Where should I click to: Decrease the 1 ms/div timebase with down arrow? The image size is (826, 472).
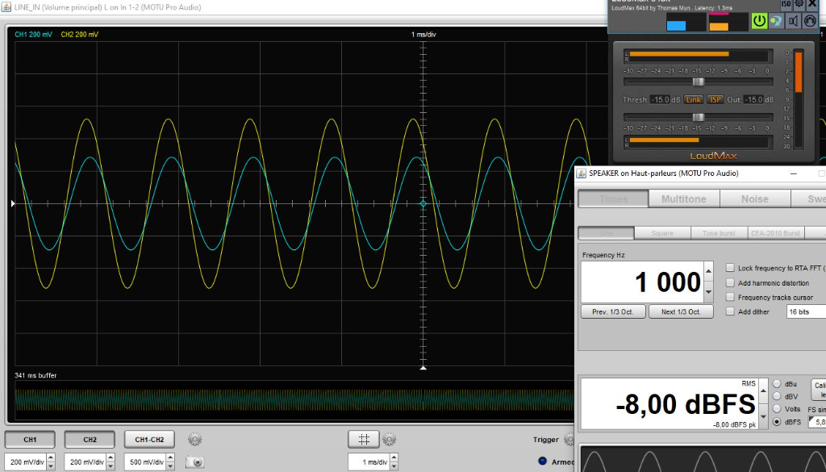(x=391, y=466)
